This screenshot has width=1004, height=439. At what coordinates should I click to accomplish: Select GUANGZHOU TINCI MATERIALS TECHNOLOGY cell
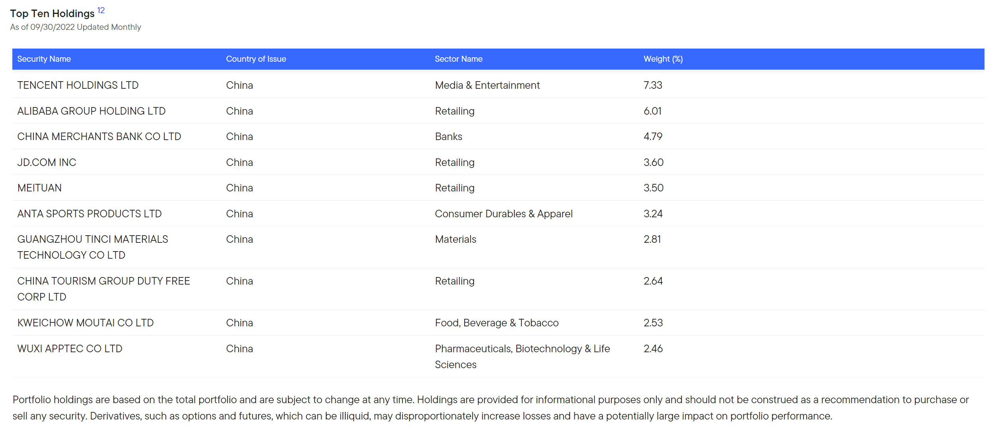point(93,247)
